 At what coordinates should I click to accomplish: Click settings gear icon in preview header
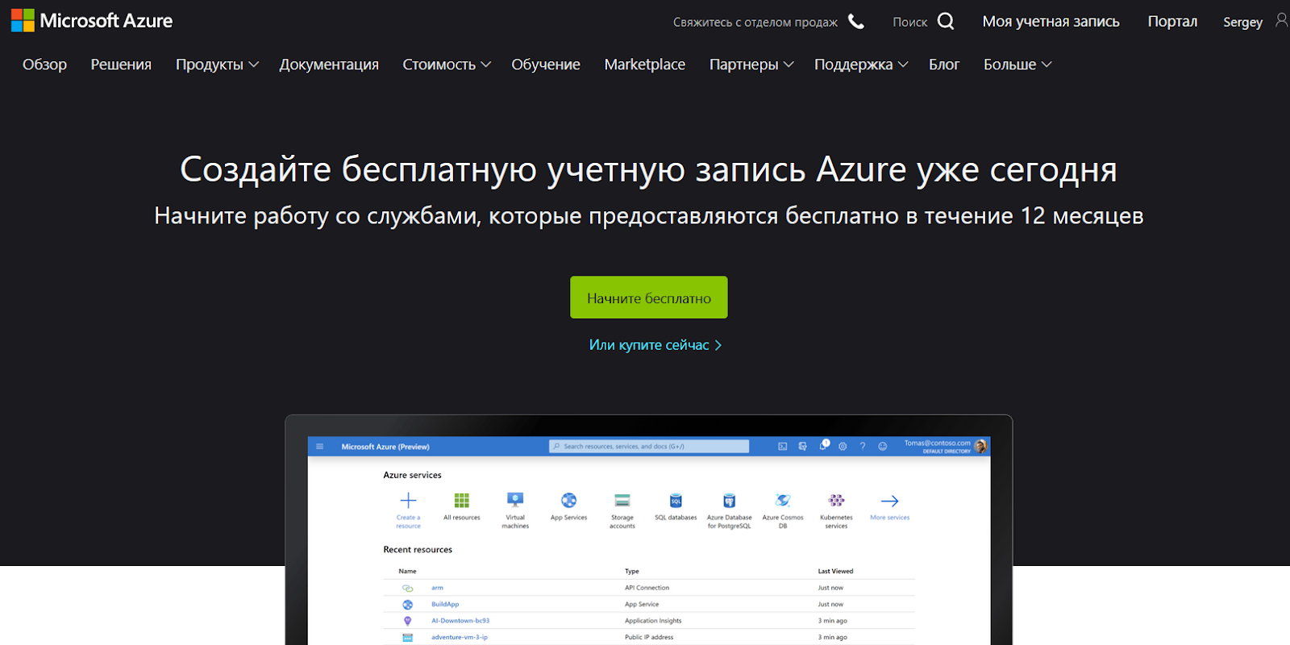click(x=843, y=447)
